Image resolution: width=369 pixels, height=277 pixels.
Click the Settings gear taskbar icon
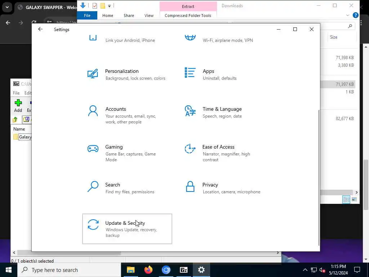tap(201, 270)
